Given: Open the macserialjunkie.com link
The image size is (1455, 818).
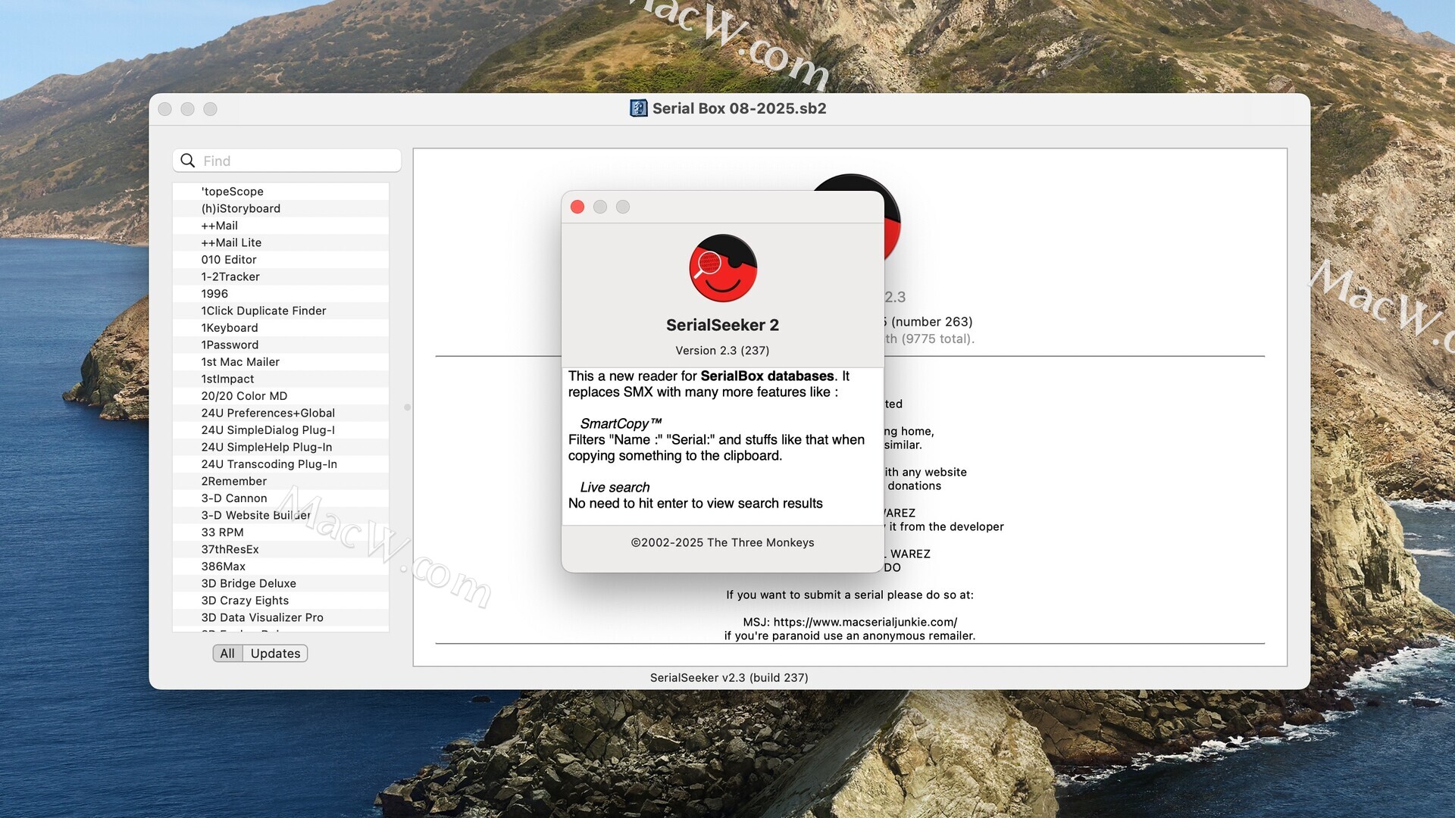Looking at the screenshot, I should pos(865,622).
